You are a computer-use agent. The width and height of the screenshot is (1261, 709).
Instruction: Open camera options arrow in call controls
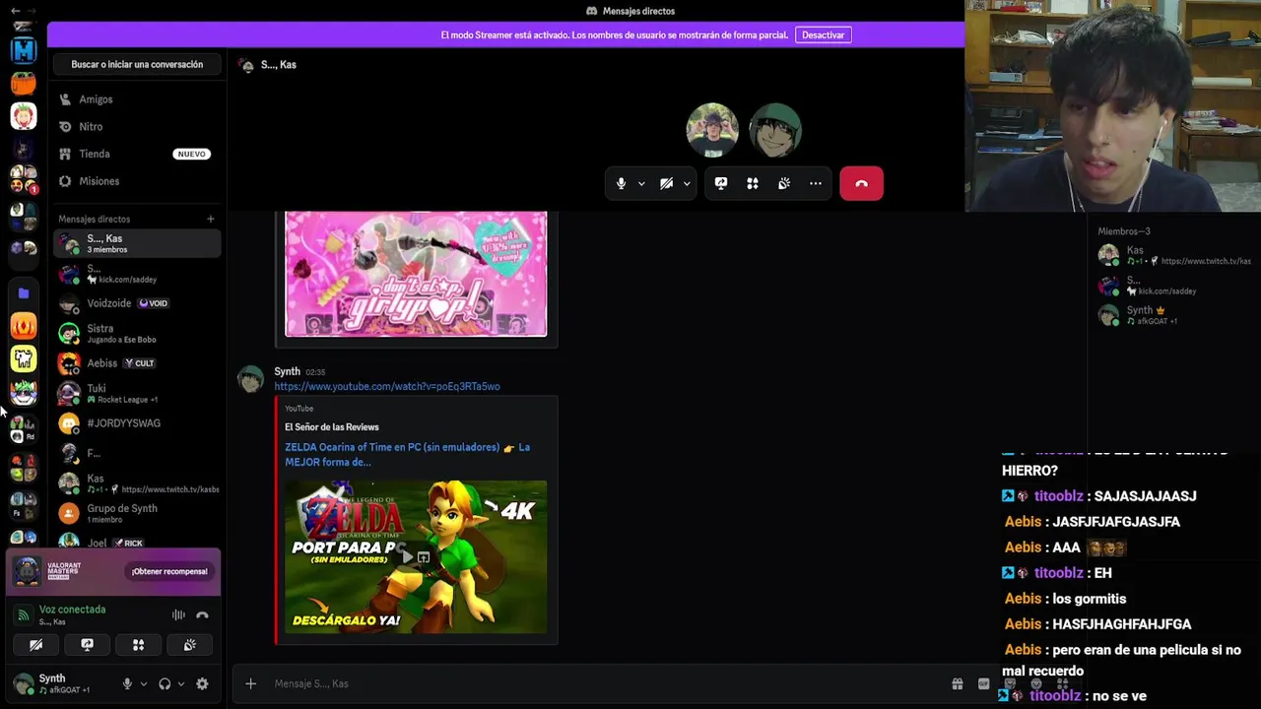click(x=687, y=183)
